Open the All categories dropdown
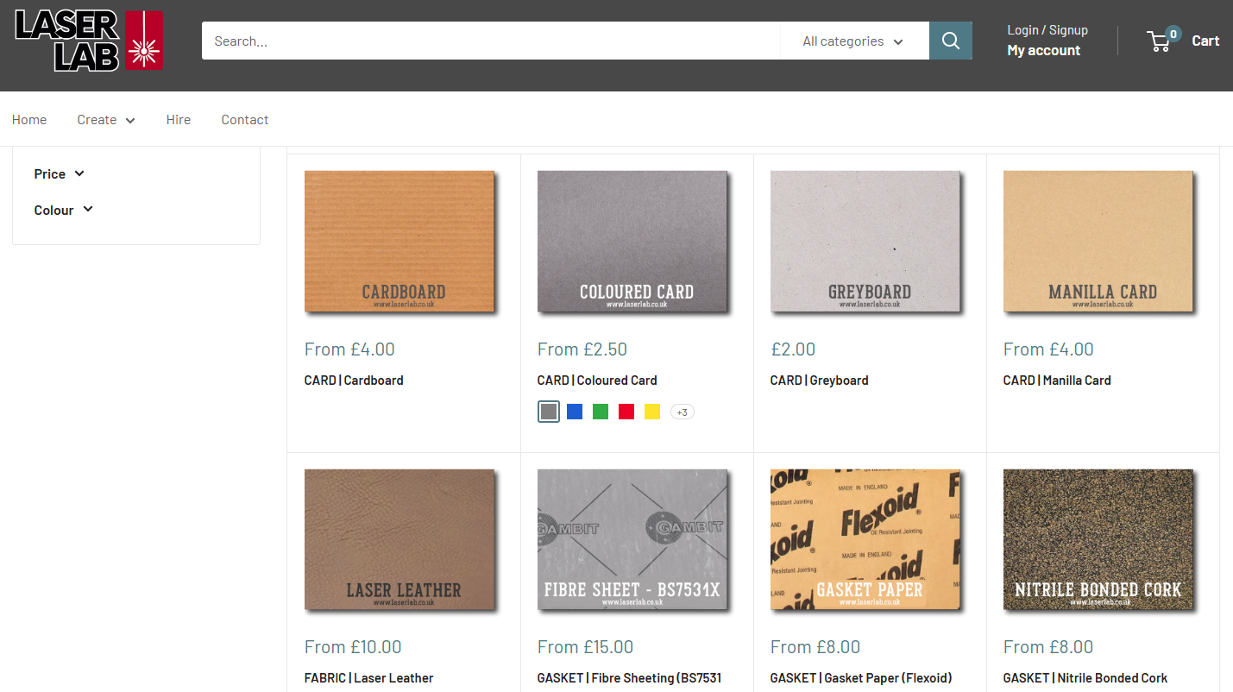 pos(853,41)
